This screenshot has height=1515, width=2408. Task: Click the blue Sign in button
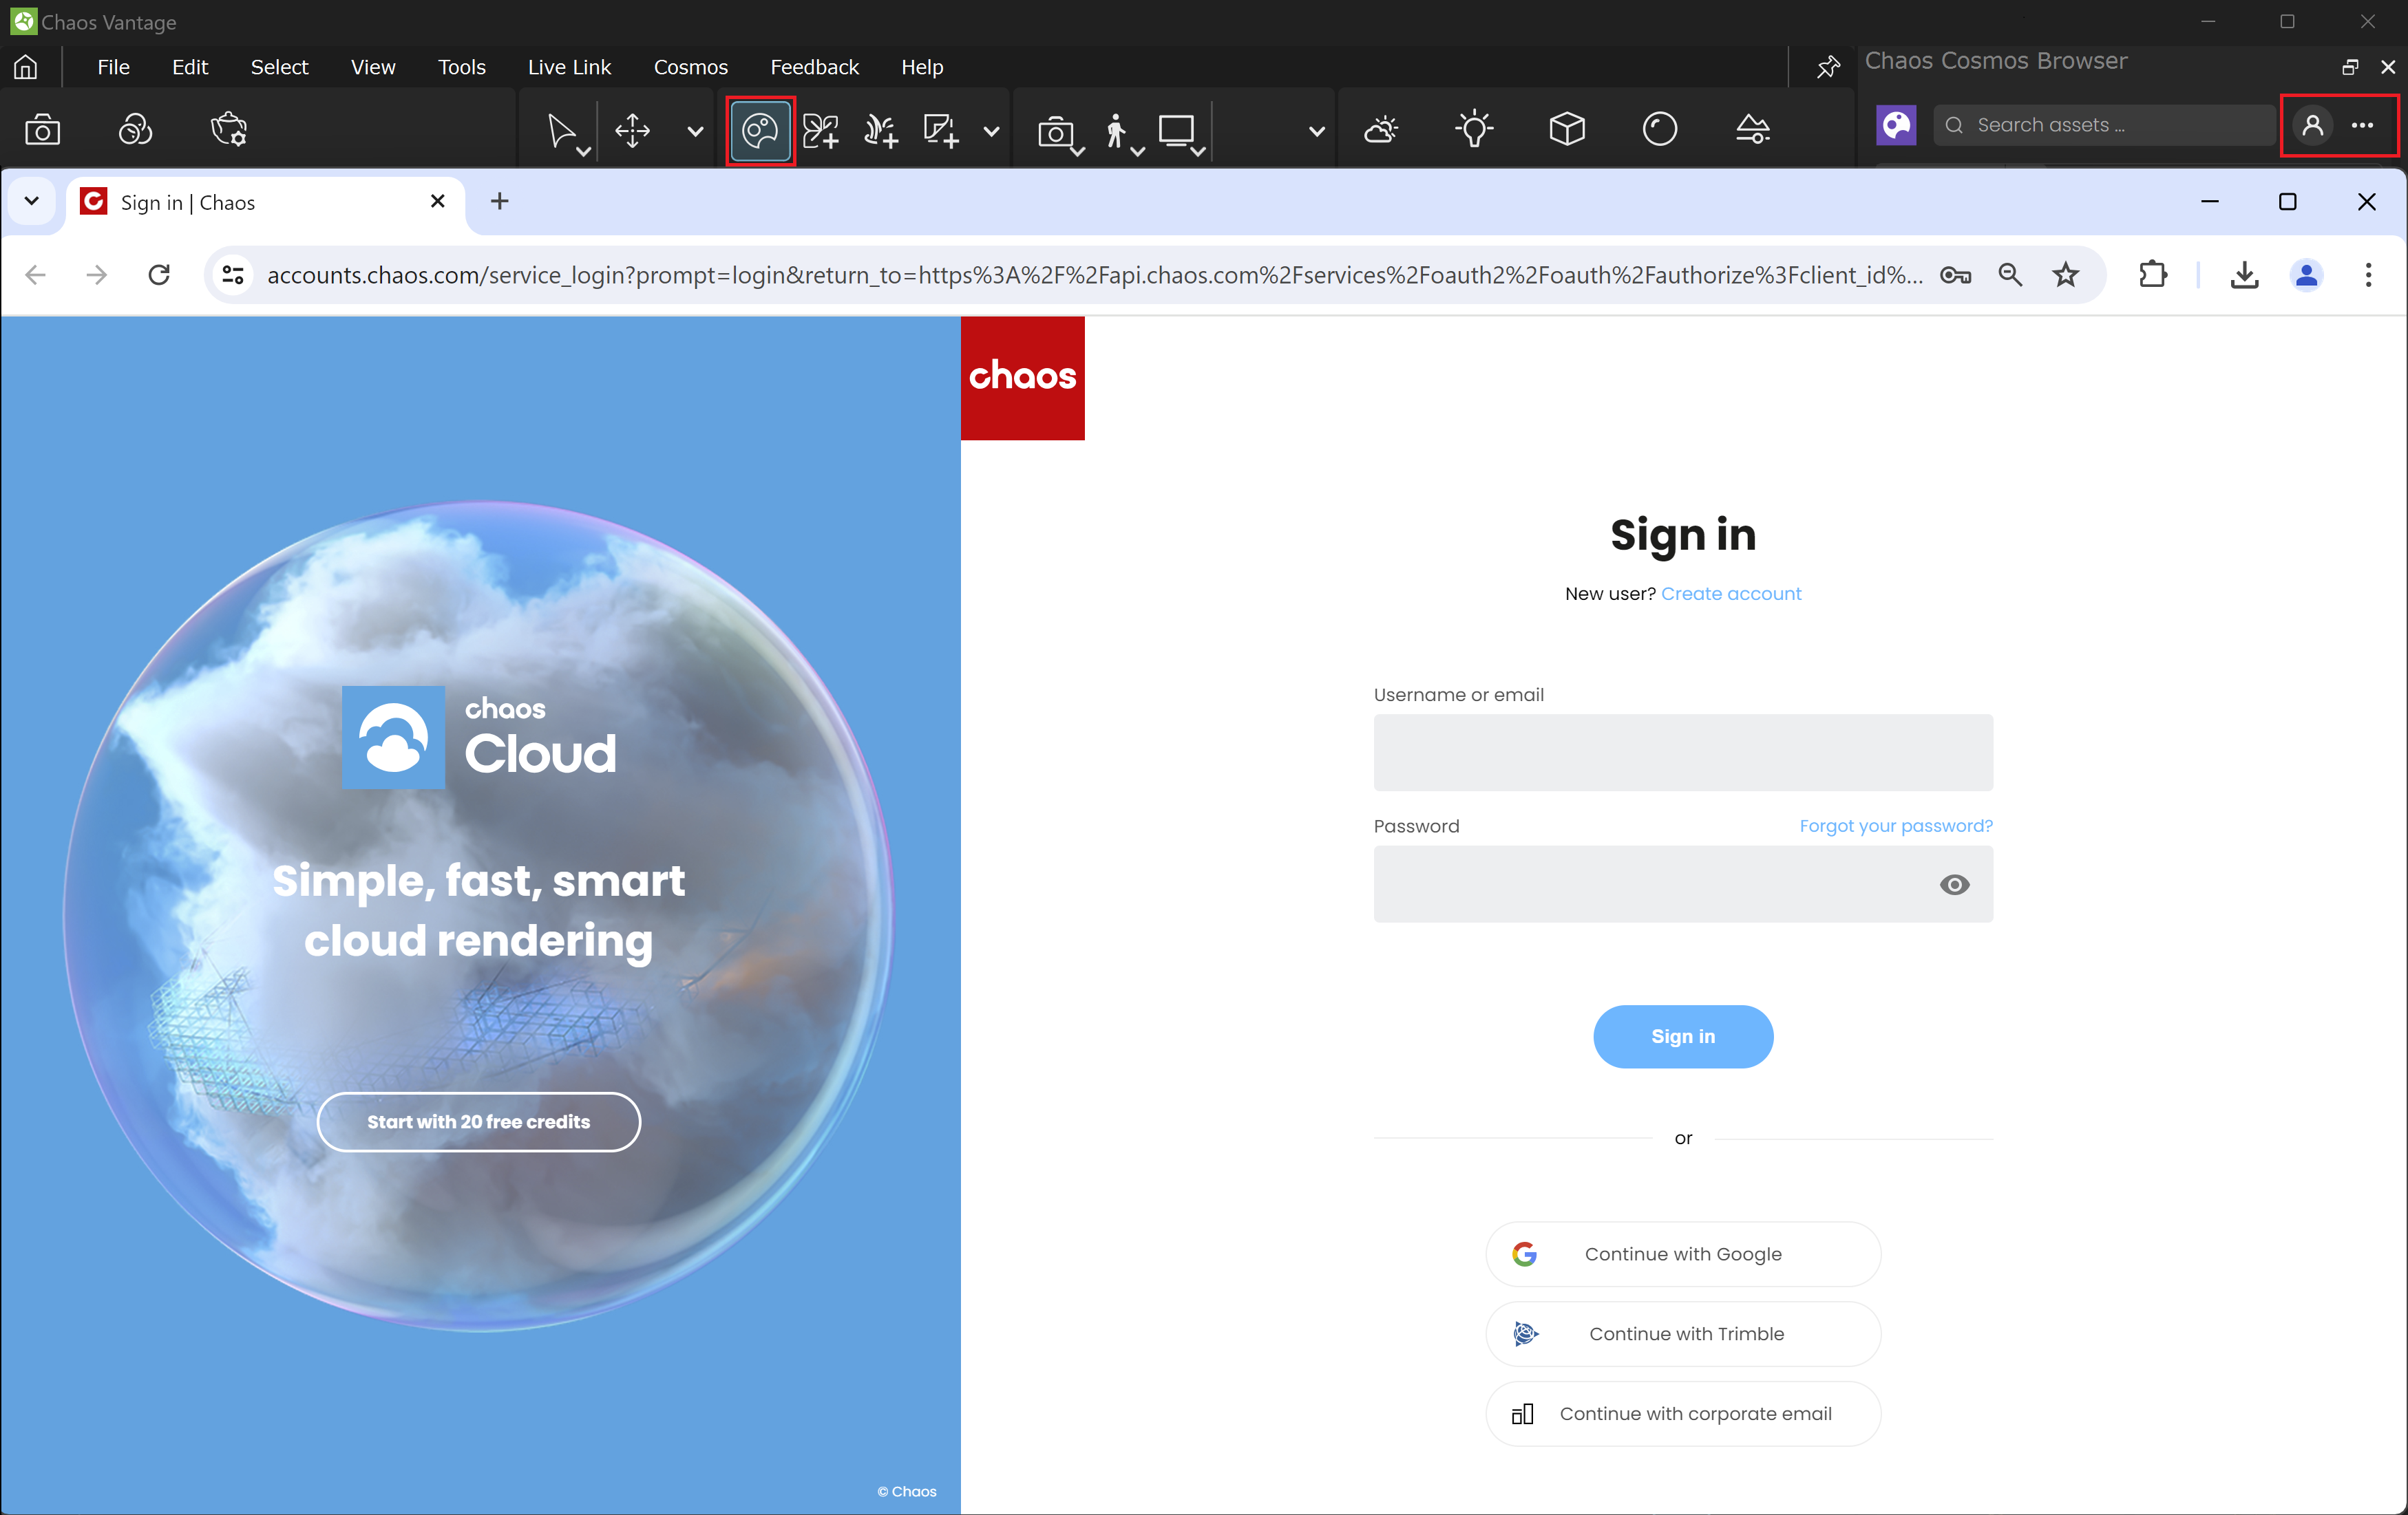coord(1683,1036)
